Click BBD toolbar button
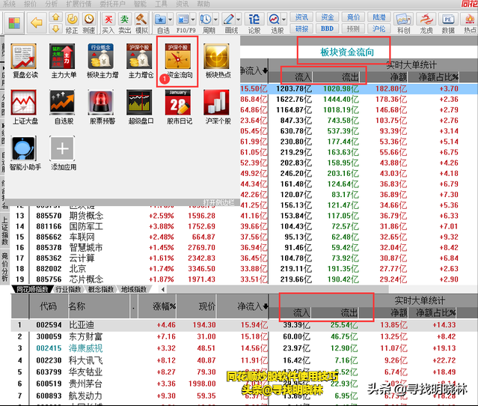The height and width of the screenshot is (406, 478). point(327,28)
